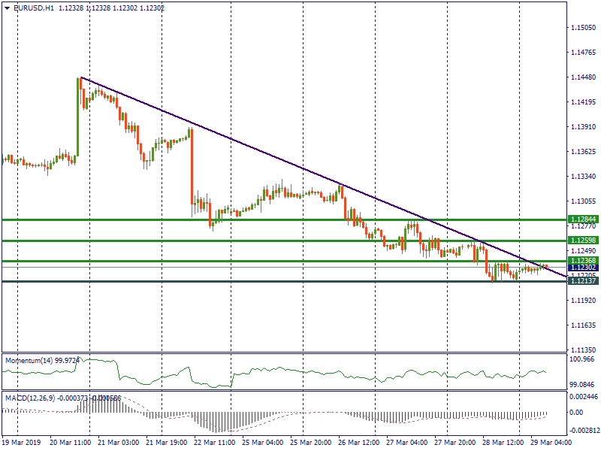Click the 0.002446 MACD scale value
Viewport: 601px width, 451px height.
pos(583,395)
